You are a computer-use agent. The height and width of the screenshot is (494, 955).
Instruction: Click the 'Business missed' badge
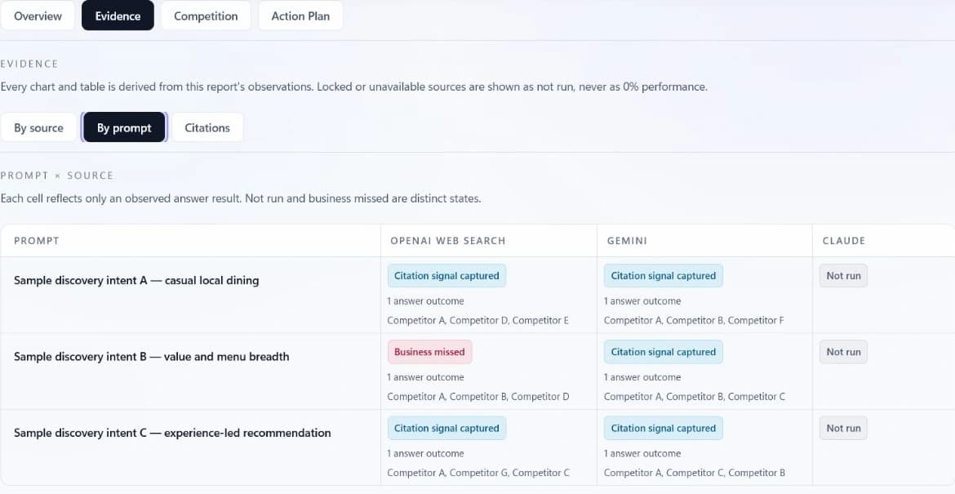point(429,351)
